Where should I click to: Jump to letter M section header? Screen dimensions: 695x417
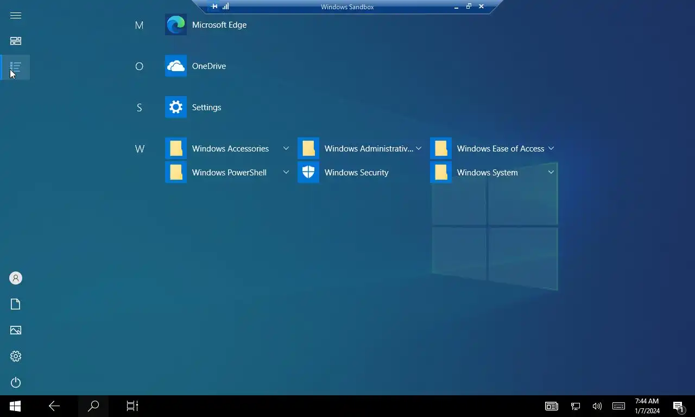click(x=139, y=25)
